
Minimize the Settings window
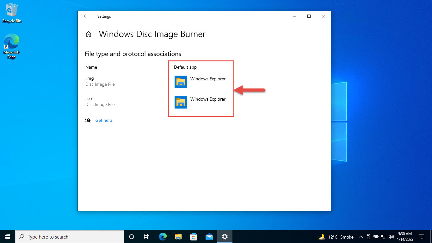tap(294, 16)
